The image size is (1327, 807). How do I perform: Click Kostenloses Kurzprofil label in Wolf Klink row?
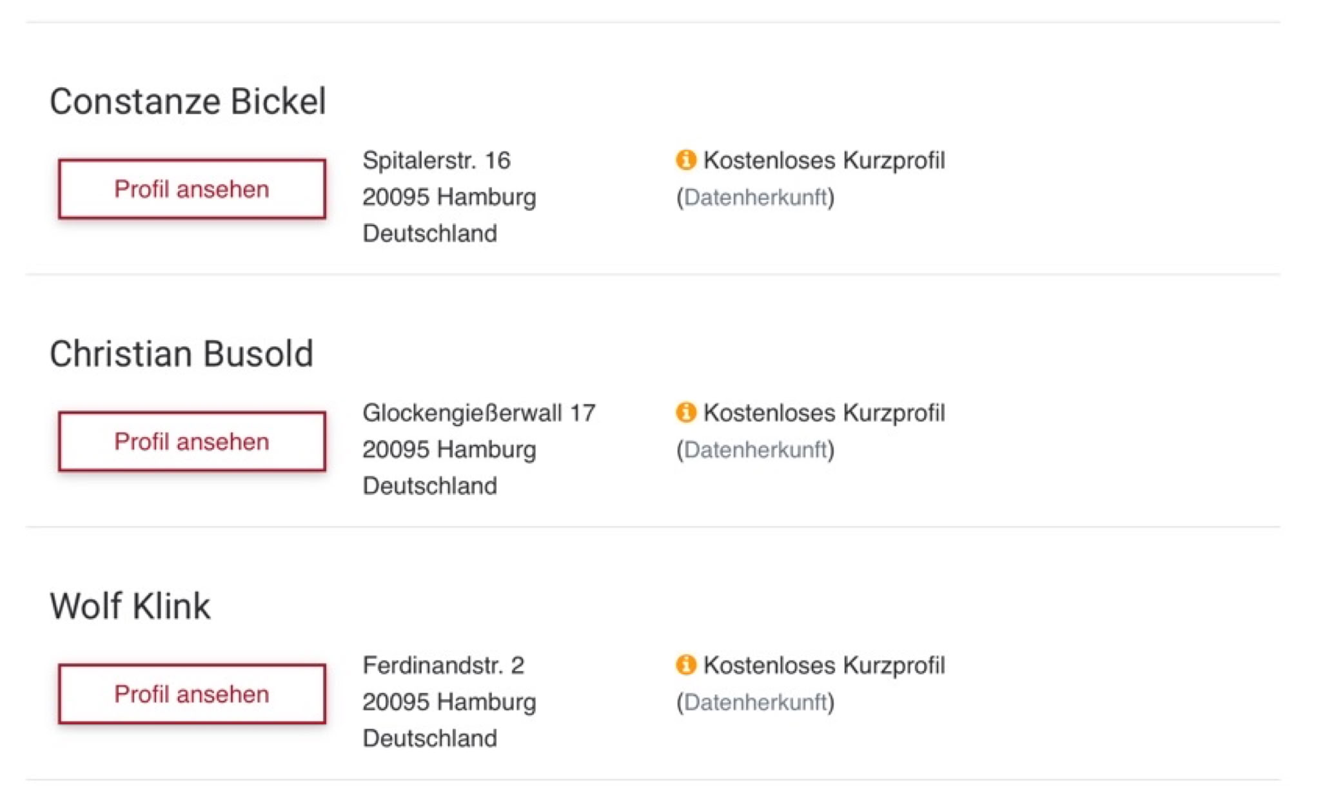click(823, 665)
